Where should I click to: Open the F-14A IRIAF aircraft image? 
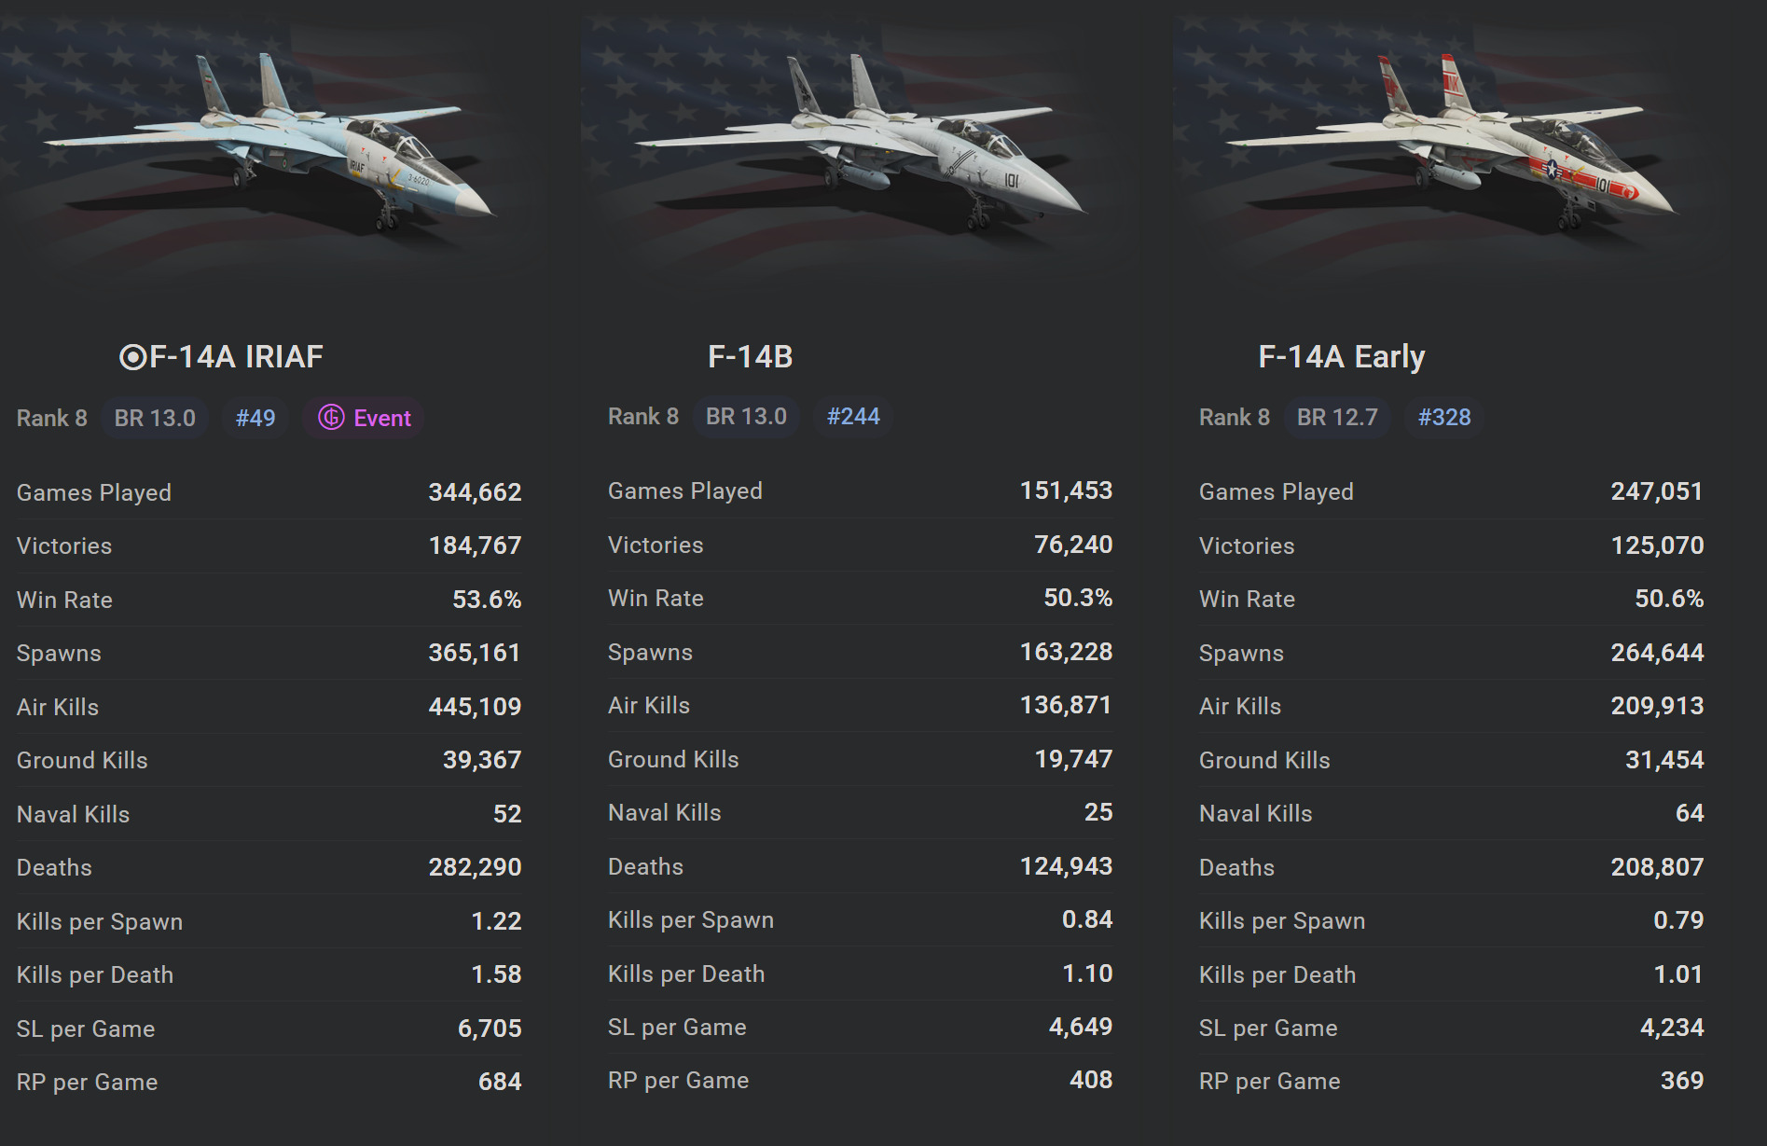(270, 145)
